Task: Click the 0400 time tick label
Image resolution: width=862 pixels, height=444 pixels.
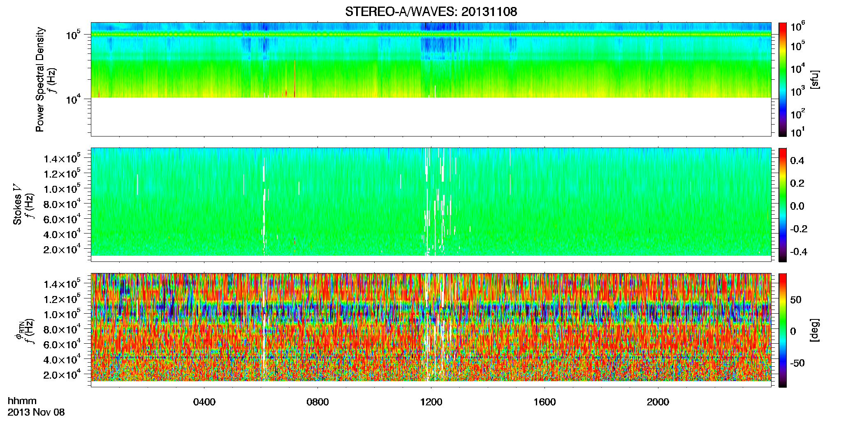Action: pos(204,402)
